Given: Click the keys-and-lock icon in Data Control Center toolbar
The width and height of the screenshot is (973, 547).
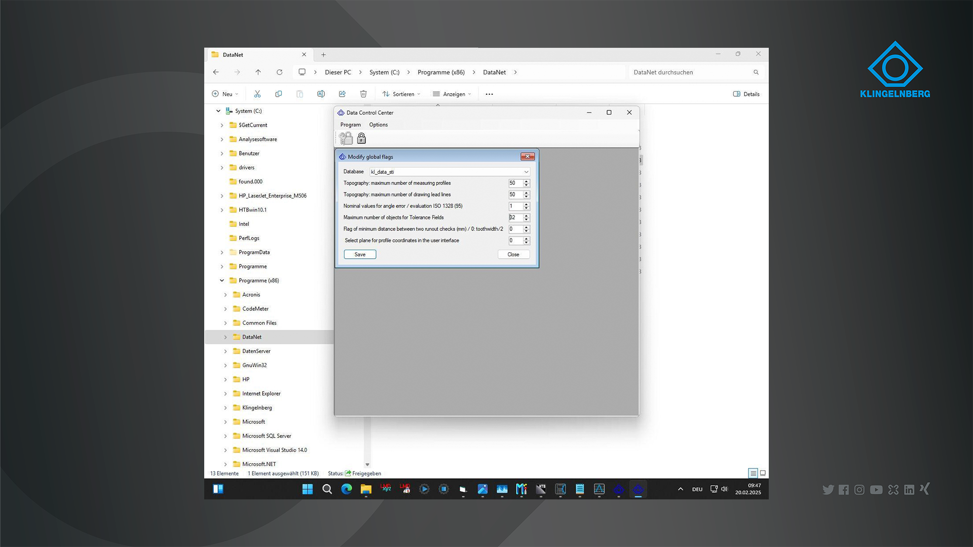Looking at the screenshot, I should click(x=346, y=138).
